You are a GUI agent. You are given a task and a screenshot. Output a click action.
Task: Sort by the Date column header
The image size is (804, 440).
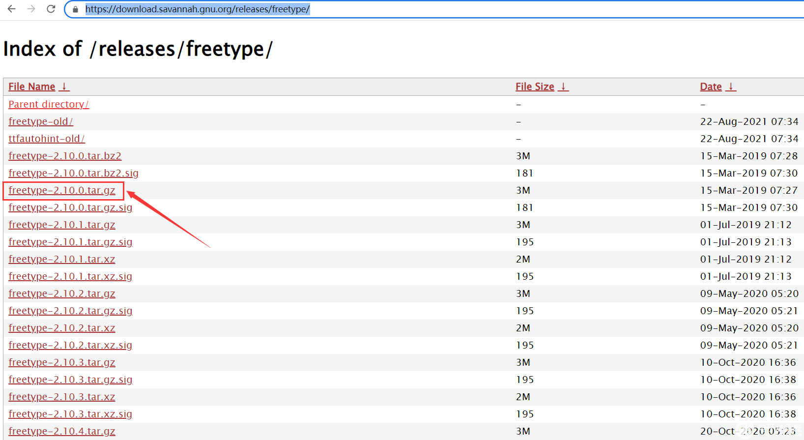711,87
